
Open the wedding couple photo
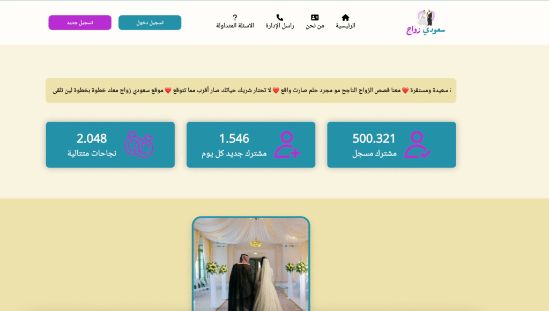(x=251, y=264)
